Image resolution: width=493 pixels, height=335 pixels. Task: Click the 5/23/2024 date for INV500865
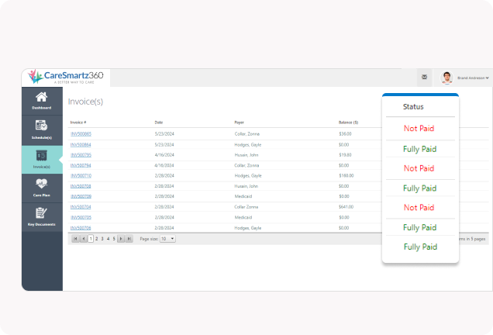(x=164, y=134)
